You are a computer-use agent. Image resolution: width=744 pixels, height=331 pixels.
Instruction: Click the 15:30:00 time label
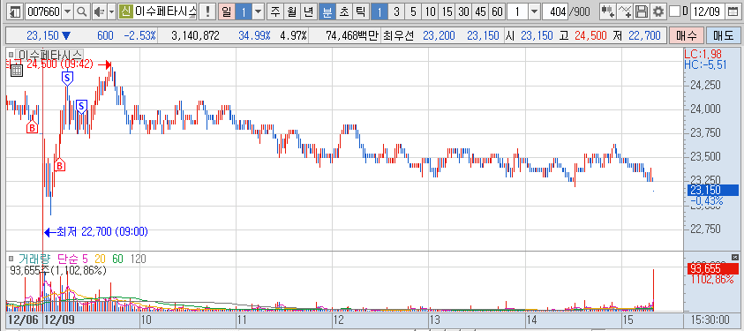(710, 320)
